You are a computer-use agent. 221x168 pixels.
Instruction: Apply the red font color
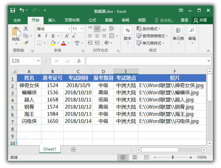click(x=63, y=43)
